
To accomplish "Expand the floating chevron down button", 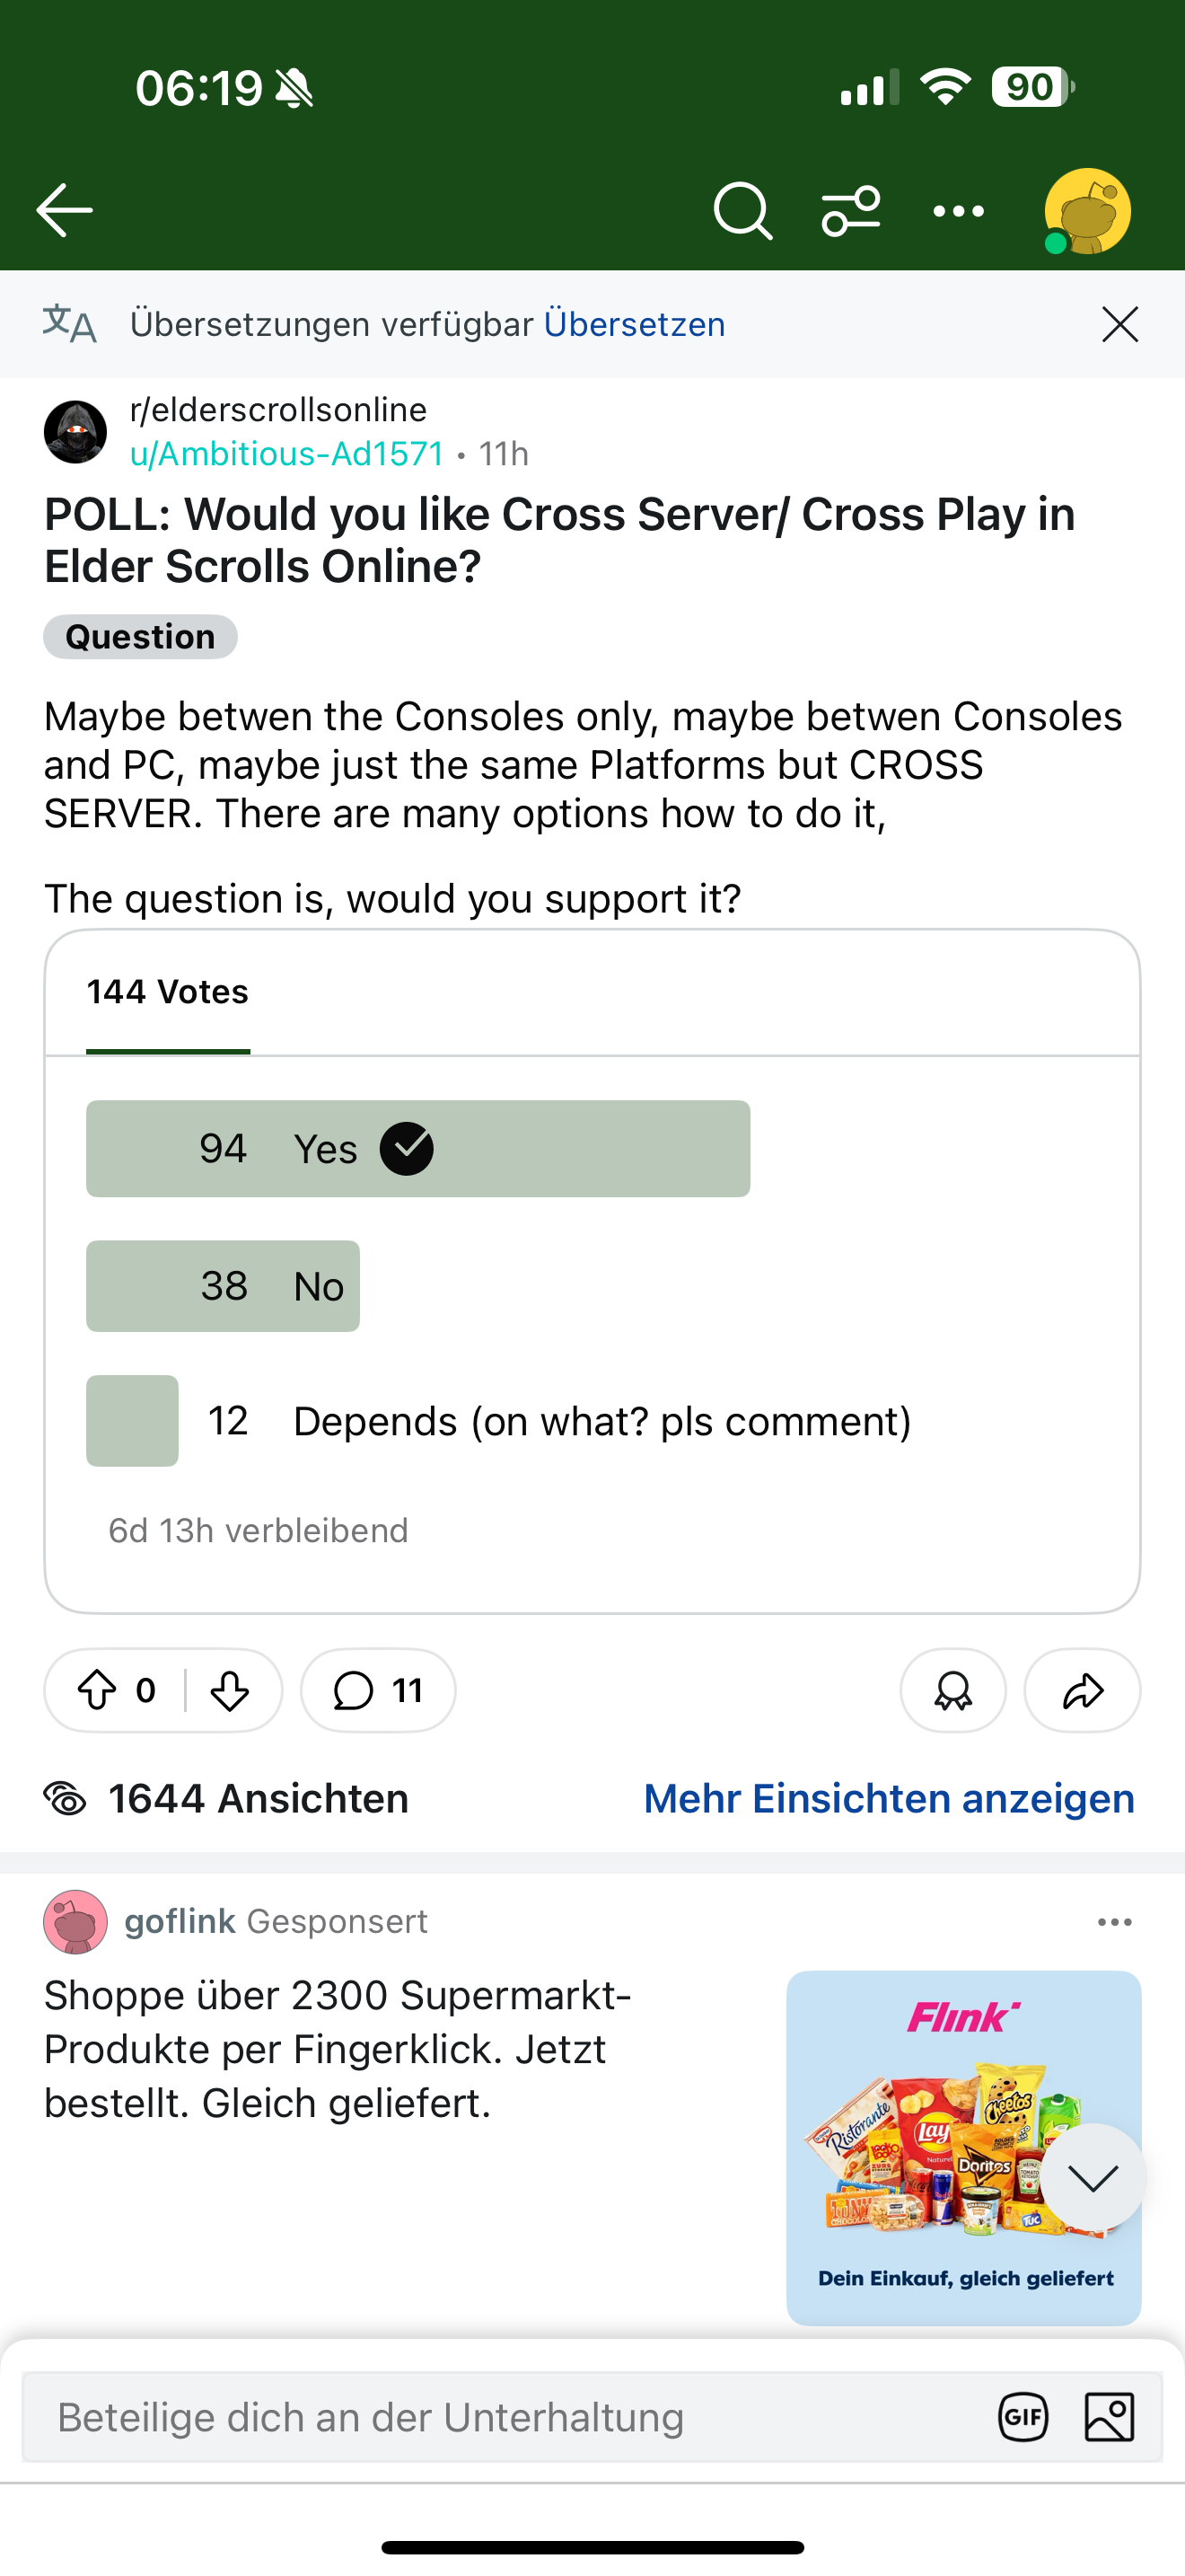I will pyautogui.click(x=1093, y=2177).
